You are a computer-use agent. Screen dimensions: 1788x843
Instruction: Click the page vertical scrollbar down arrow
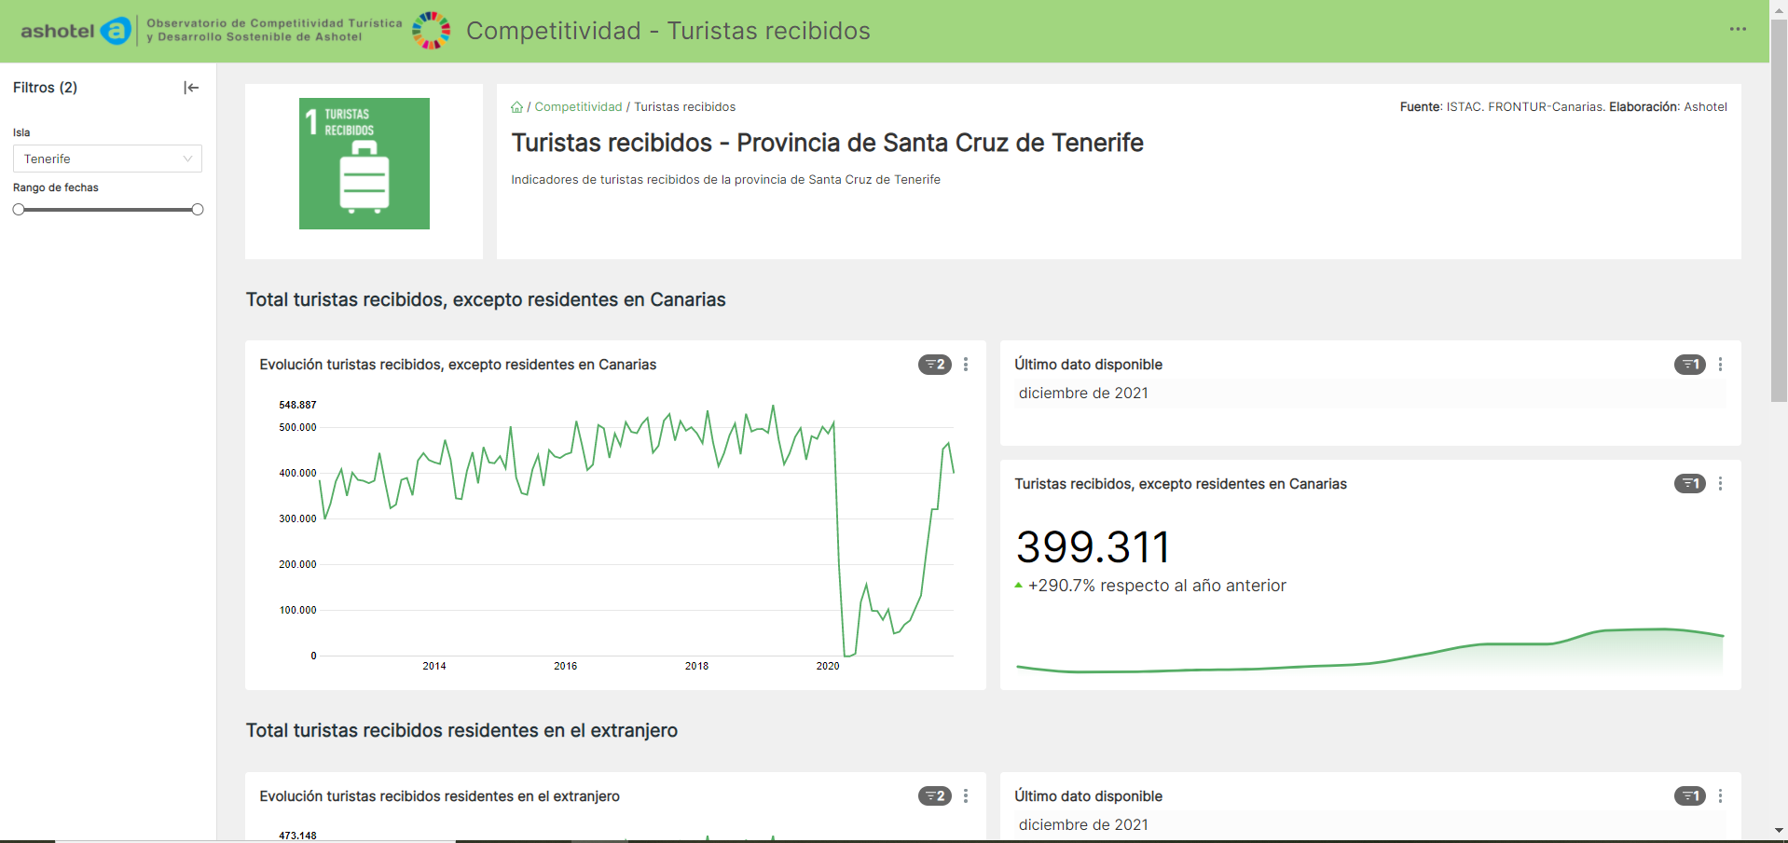(1779, 830)
